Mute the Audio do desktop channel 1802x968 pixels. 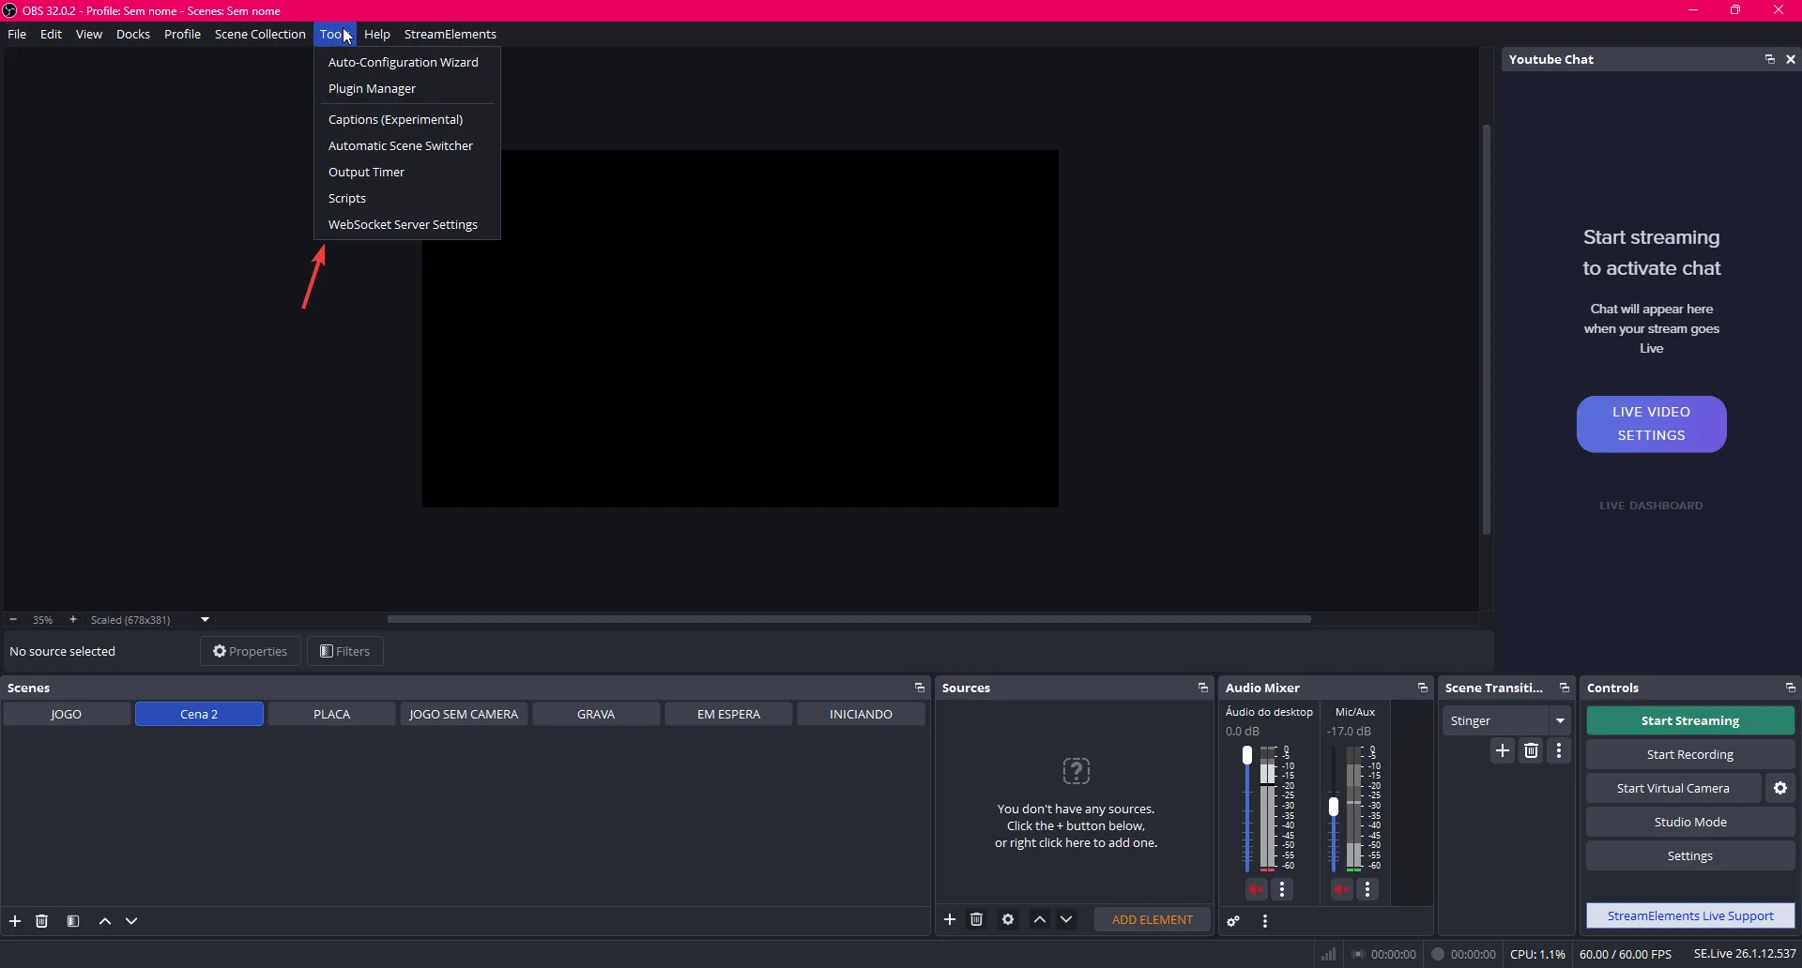pos(1258,889)
